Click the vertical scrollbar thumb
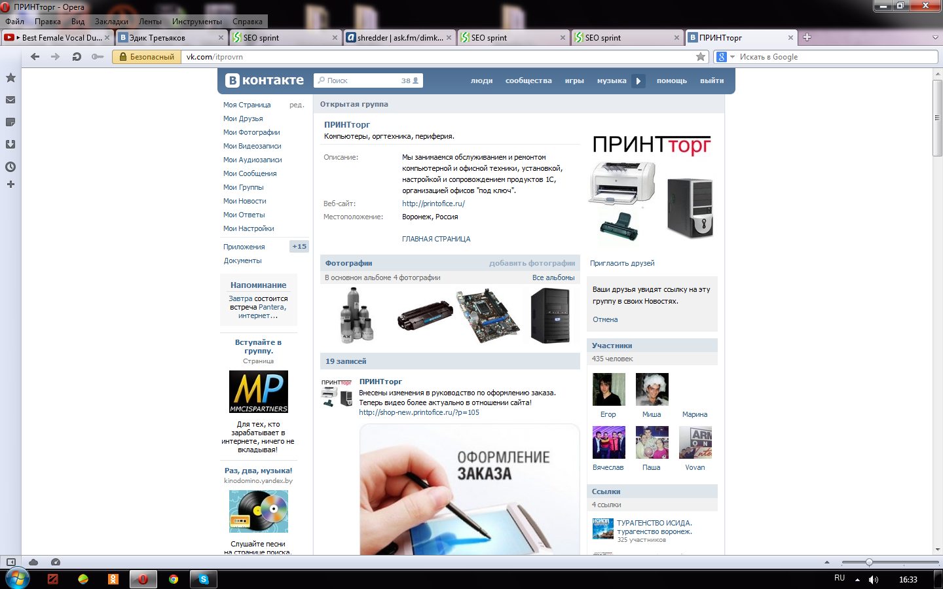Image resolution: width=943 pixels, height=589 pixels. 938,118
